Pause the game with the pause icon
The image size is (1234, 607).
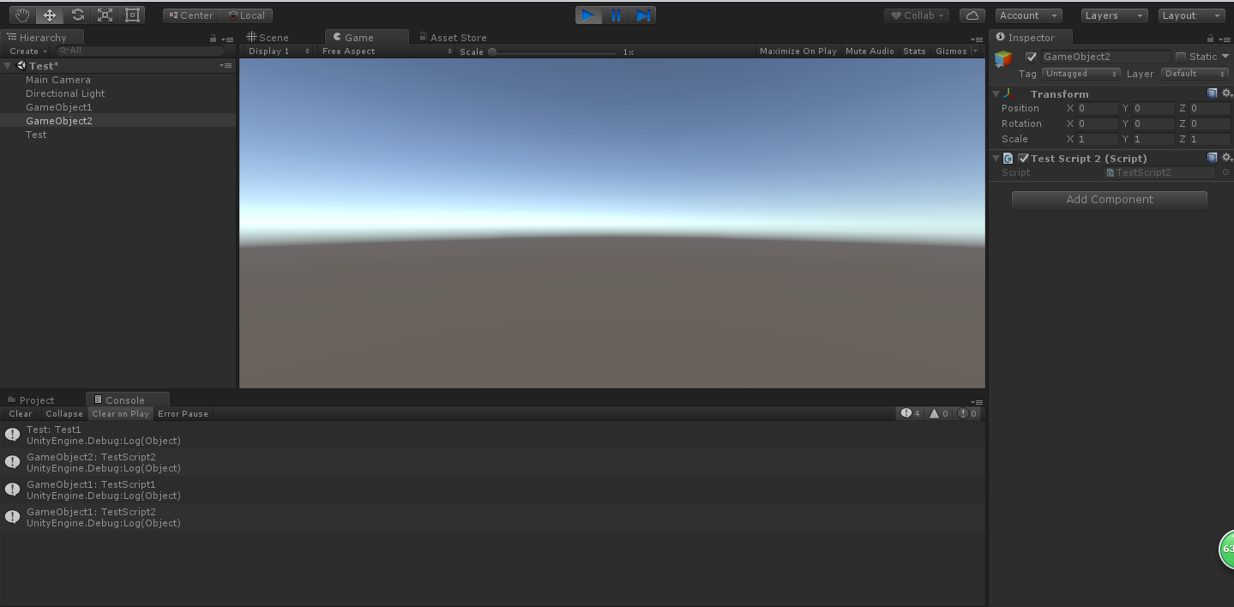point(616,15)
